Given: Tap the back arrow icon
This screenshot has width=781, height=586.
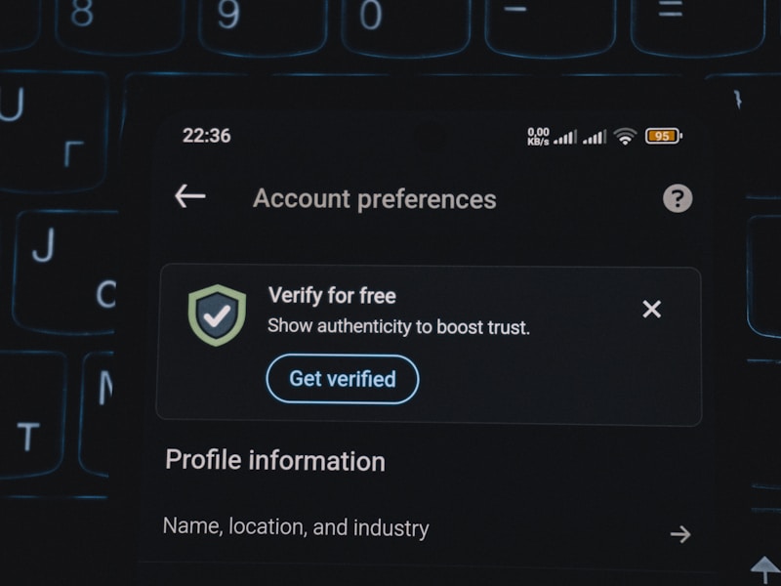Looking at the screenshot, I should point(190,196).
